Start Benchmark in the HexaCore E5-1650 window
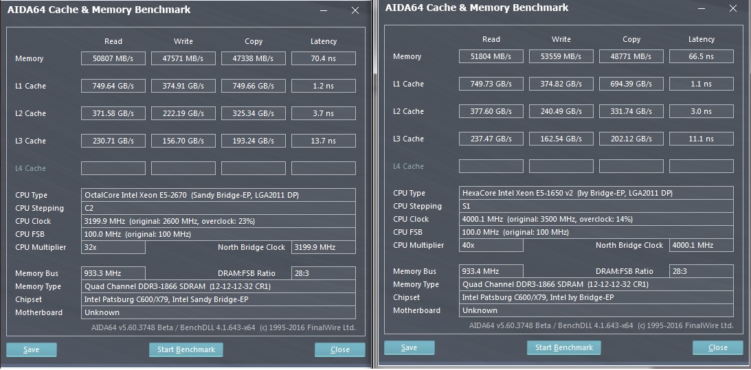751x370 pixels. tap(563, 347)
